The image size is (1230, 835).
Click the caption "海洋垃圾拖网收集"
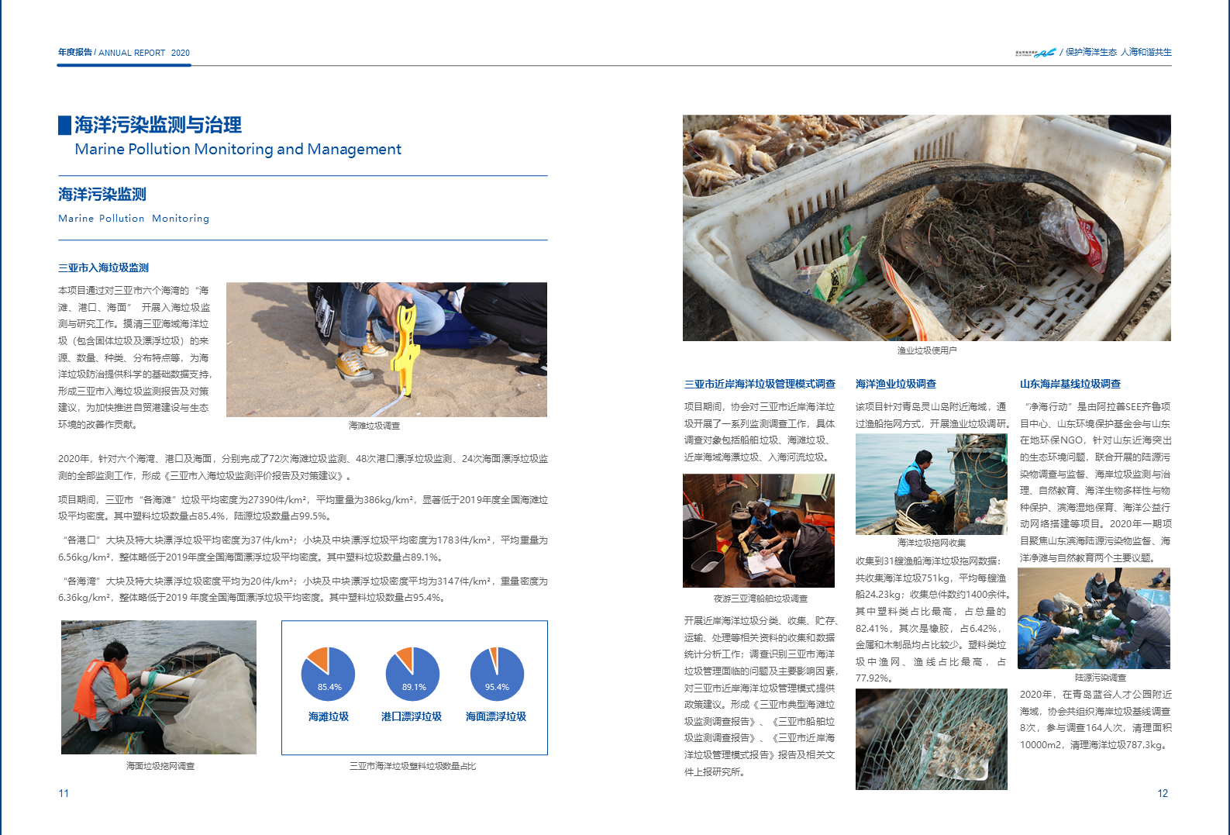pyautogui.click(x=932, y=543)
